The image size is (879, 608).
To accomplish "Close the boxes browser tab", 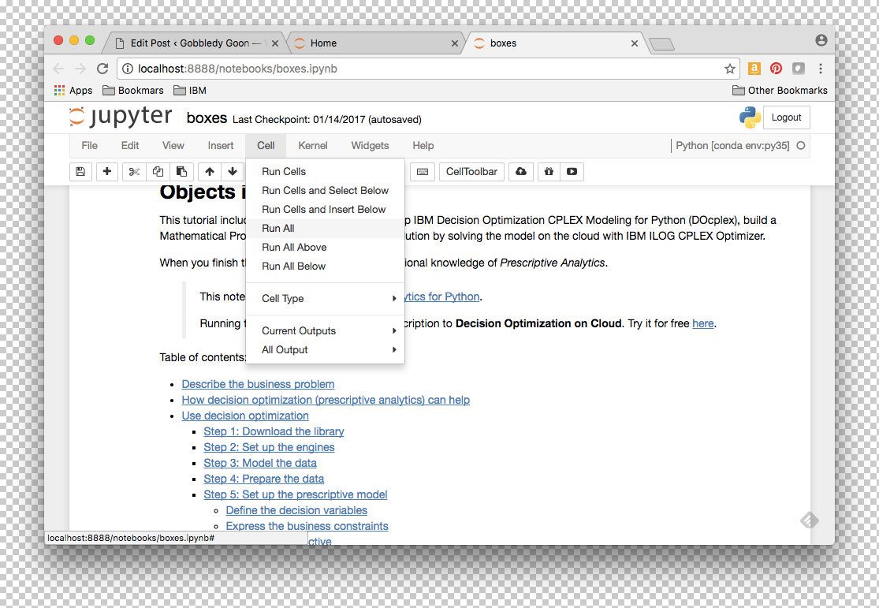I will (x=634, y=43).
